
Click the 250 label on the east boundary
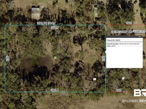point(103,59)
